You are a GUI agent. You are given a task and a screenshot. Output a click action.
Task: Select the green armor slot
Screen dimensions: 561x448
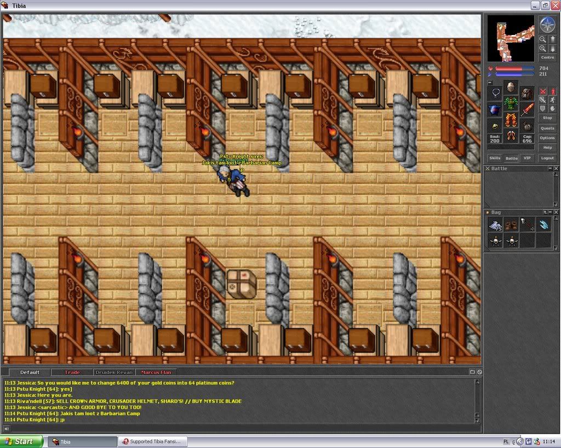511,103
